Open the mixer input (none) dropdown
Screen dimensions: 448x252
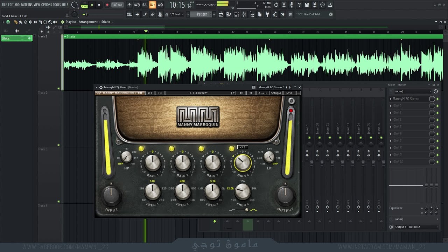pos(413,91)
